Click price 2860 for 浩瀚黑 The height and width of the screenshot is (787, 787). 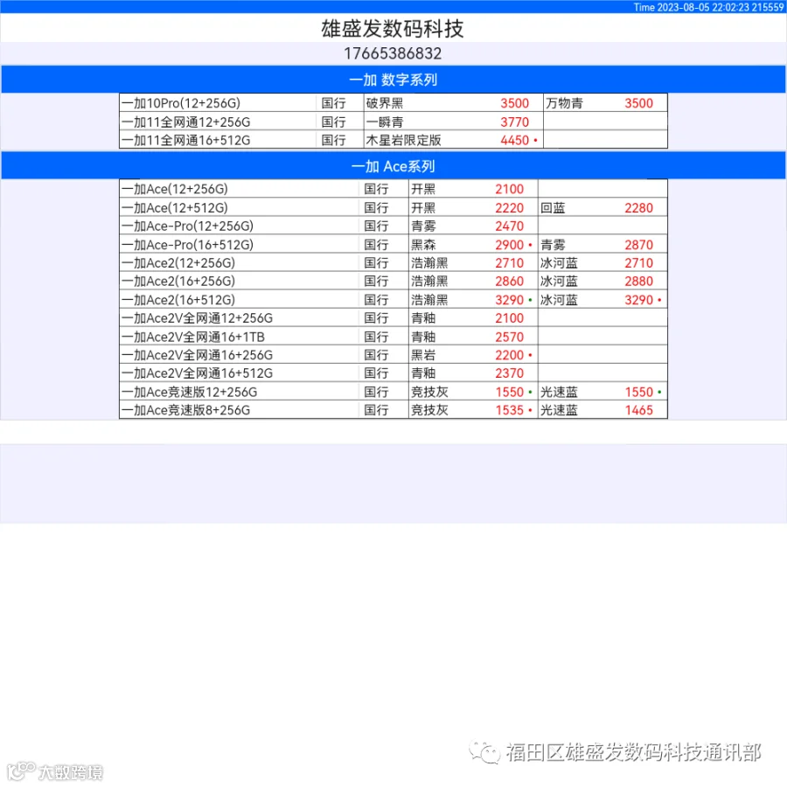pyautogui.click(x=510, y=281)
